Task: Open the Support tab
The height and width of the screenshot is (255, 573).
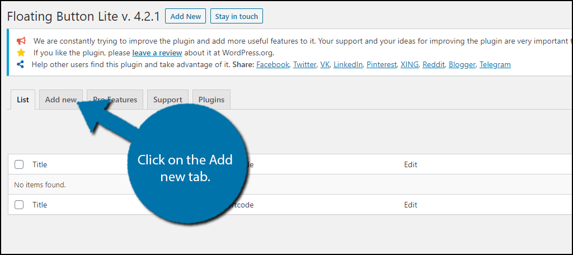Action: click(x=168, y=100)
